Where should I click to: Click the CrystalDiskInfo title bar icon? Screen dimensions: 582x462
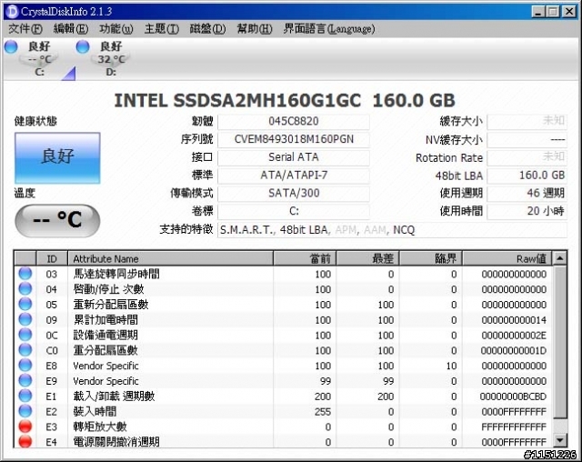tap(12, 11)
